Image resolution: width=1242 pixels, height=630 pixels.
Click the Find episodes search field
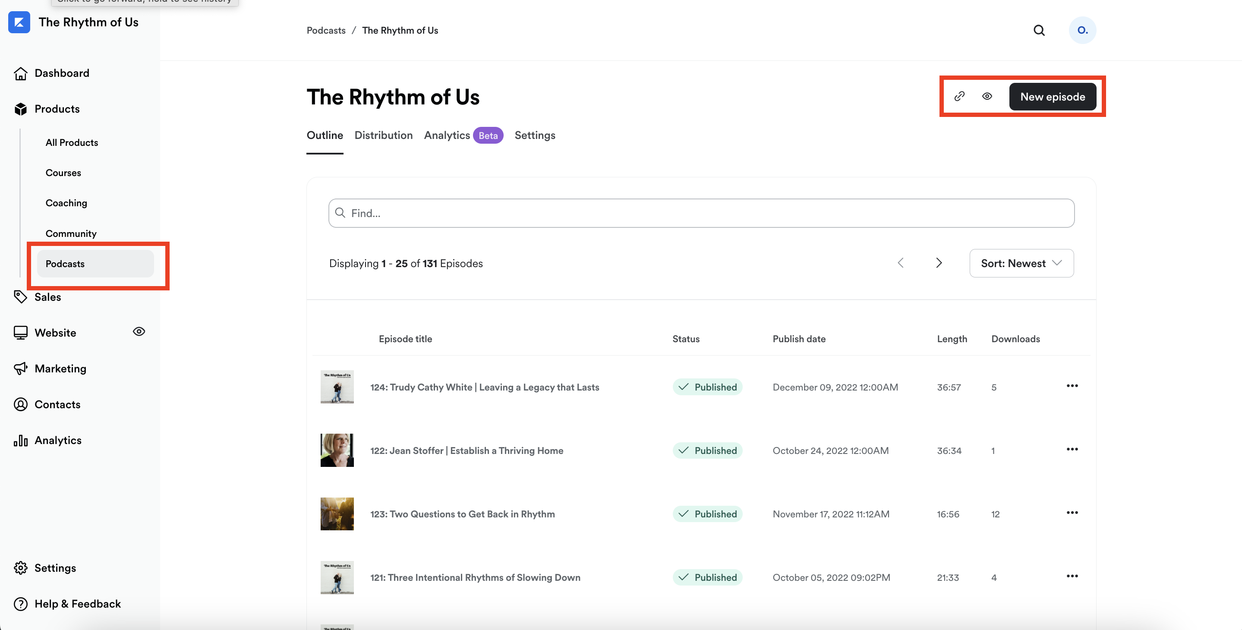701,213
